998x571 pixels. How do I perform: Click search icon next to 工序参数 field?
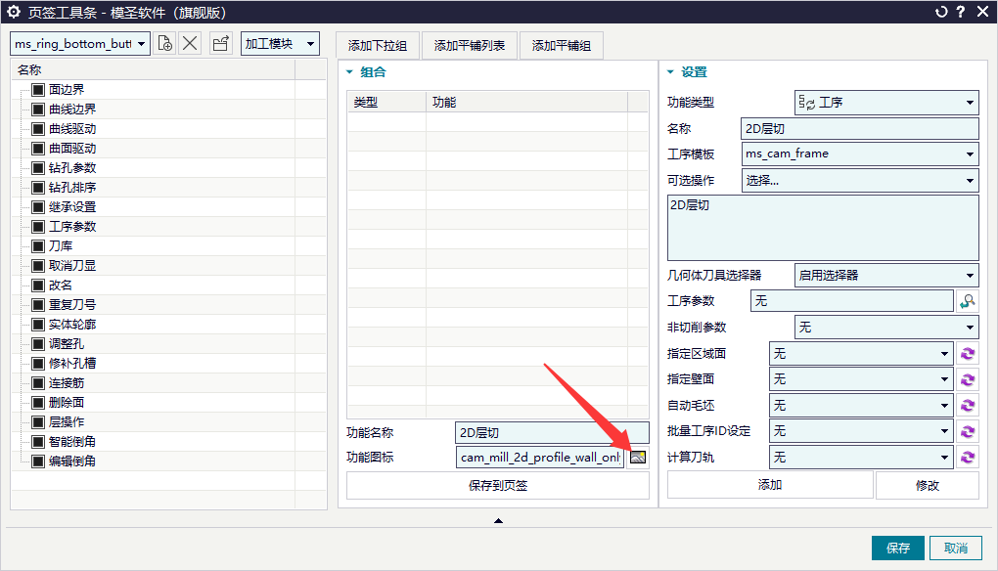pos(968,301)
